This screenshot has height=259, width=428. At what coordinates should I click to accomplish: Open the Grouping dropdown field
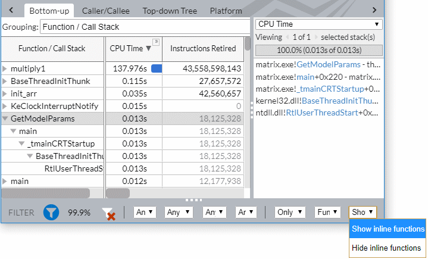point(145,27)
